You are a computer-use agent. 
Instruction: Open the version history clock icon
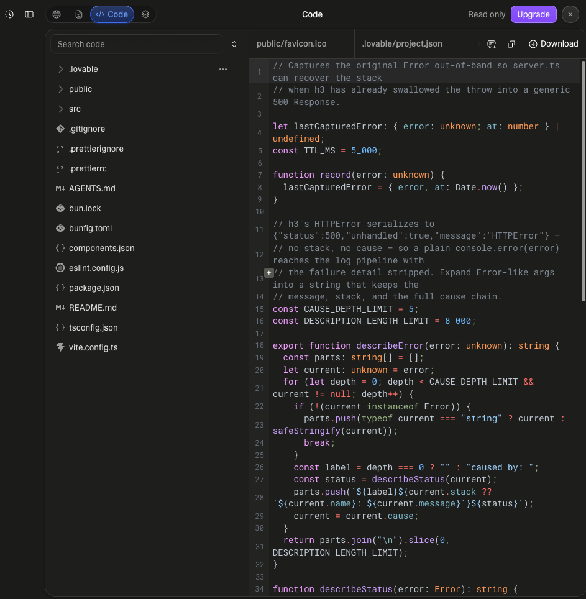tap(9, 14)
